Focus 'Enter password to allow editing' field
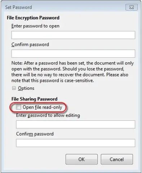 76,124
